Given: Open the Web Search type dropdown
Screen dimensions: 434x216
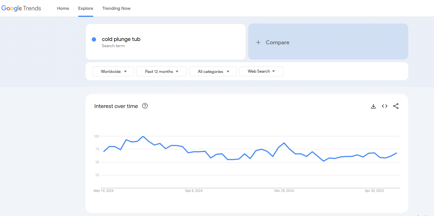Looking at the screenshot, I should (x=261, y=71).
